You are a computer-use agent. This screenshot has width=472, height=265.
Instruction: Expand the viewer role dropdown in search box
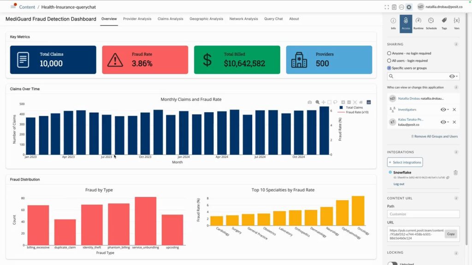tap(454, 76)
